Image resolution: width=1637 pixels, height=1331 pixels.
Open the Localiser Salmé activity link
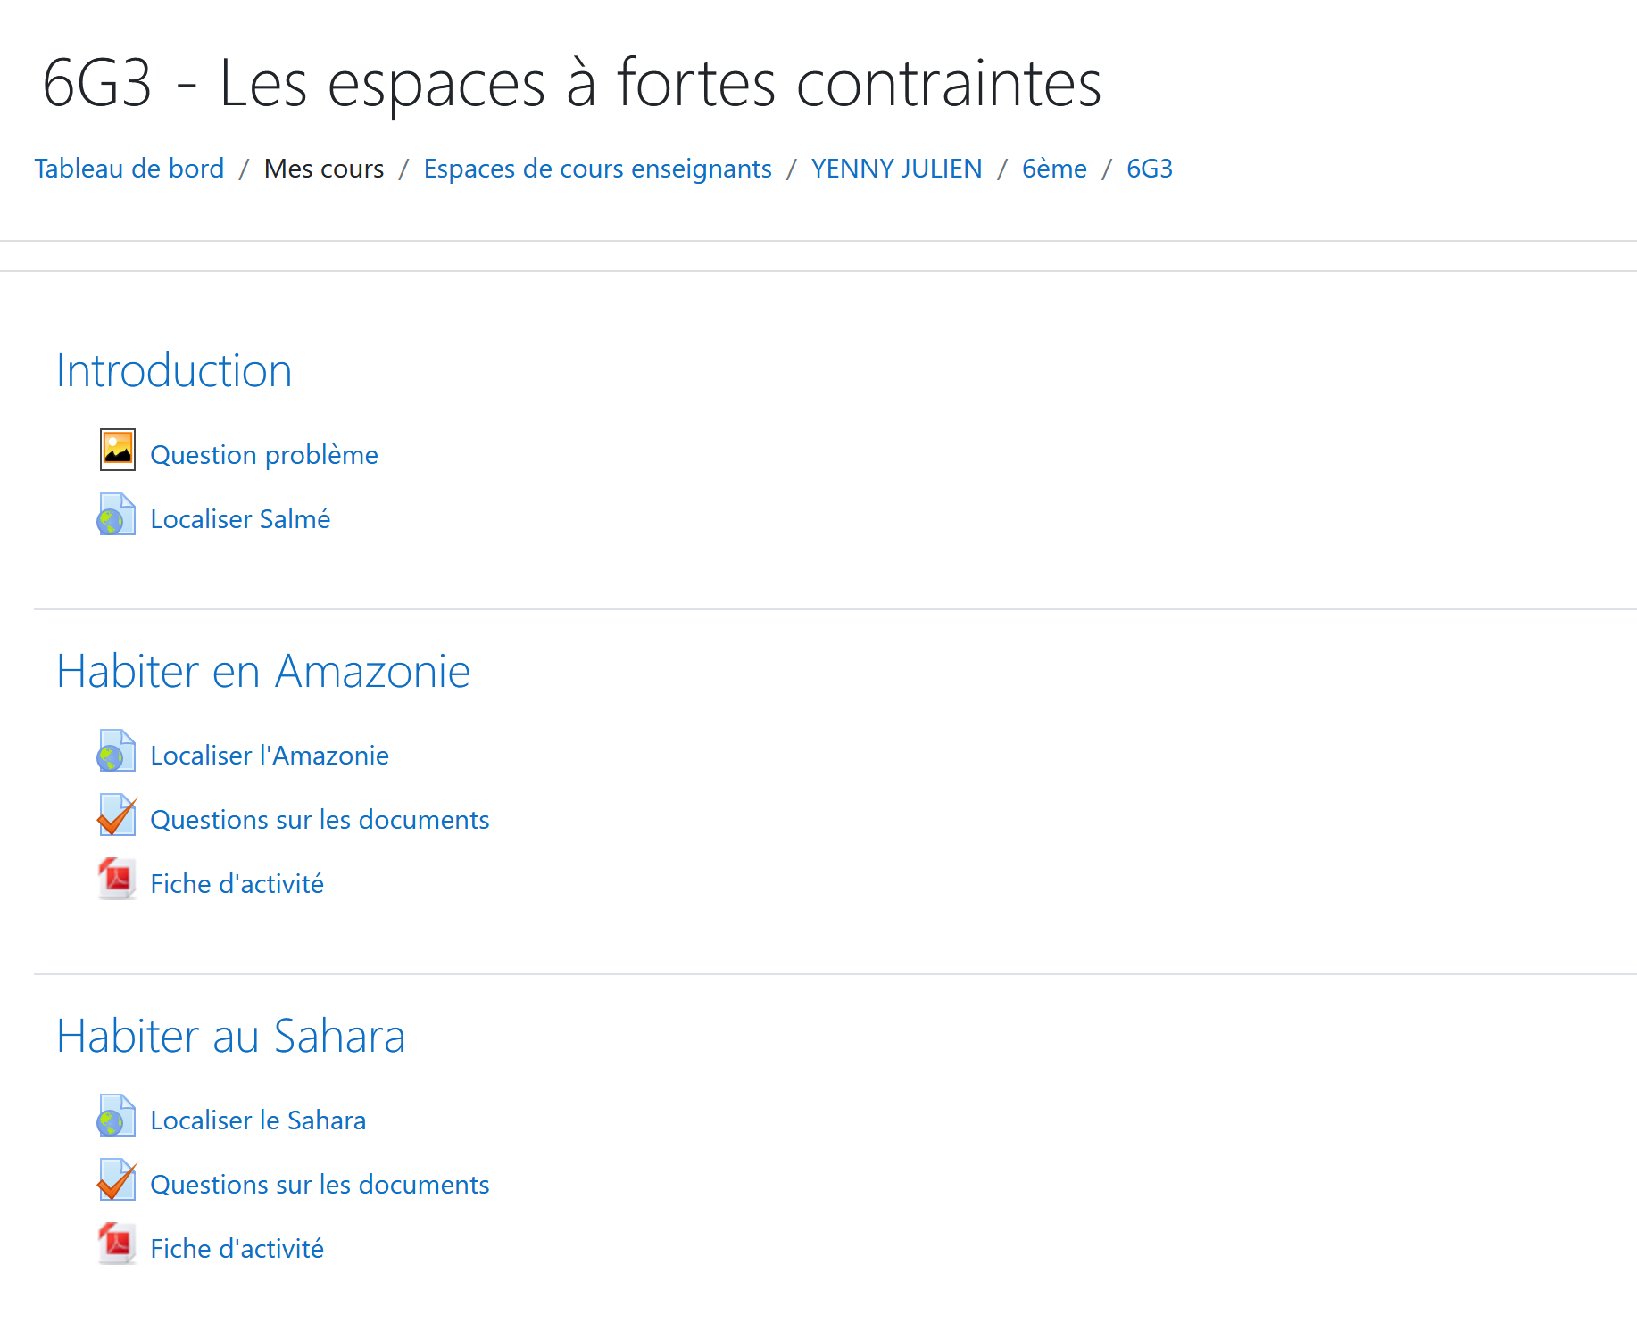240,519
